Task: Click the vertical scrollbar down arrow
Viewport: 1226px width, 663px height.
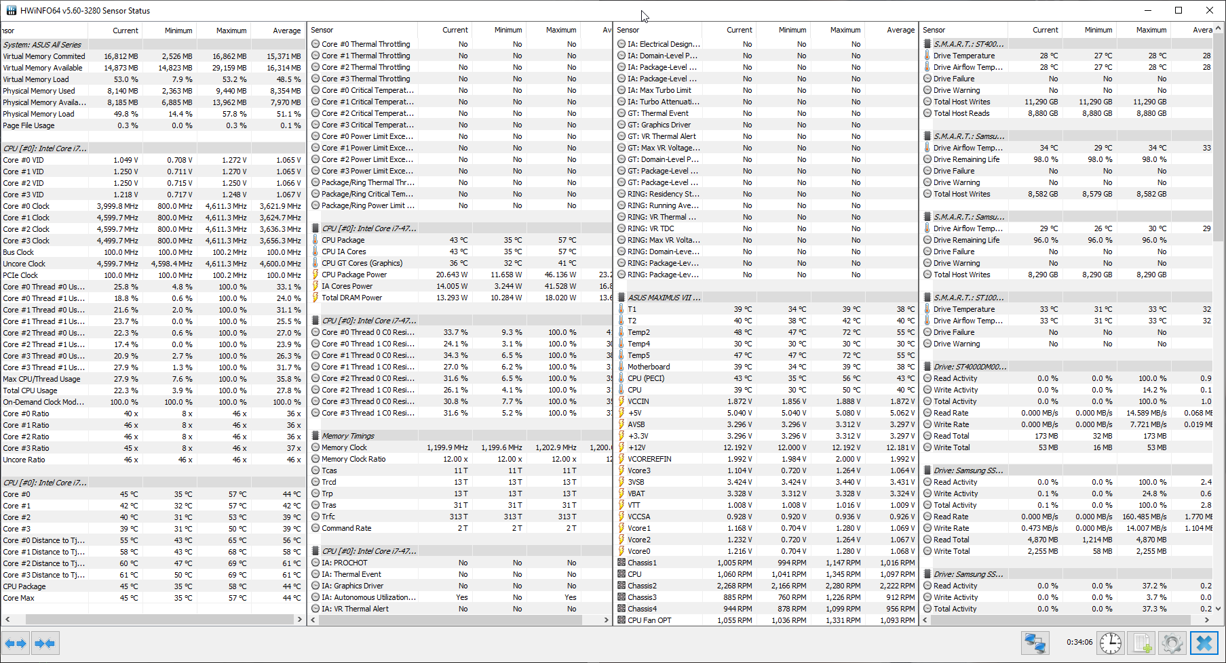Action: click(1219, 609)
